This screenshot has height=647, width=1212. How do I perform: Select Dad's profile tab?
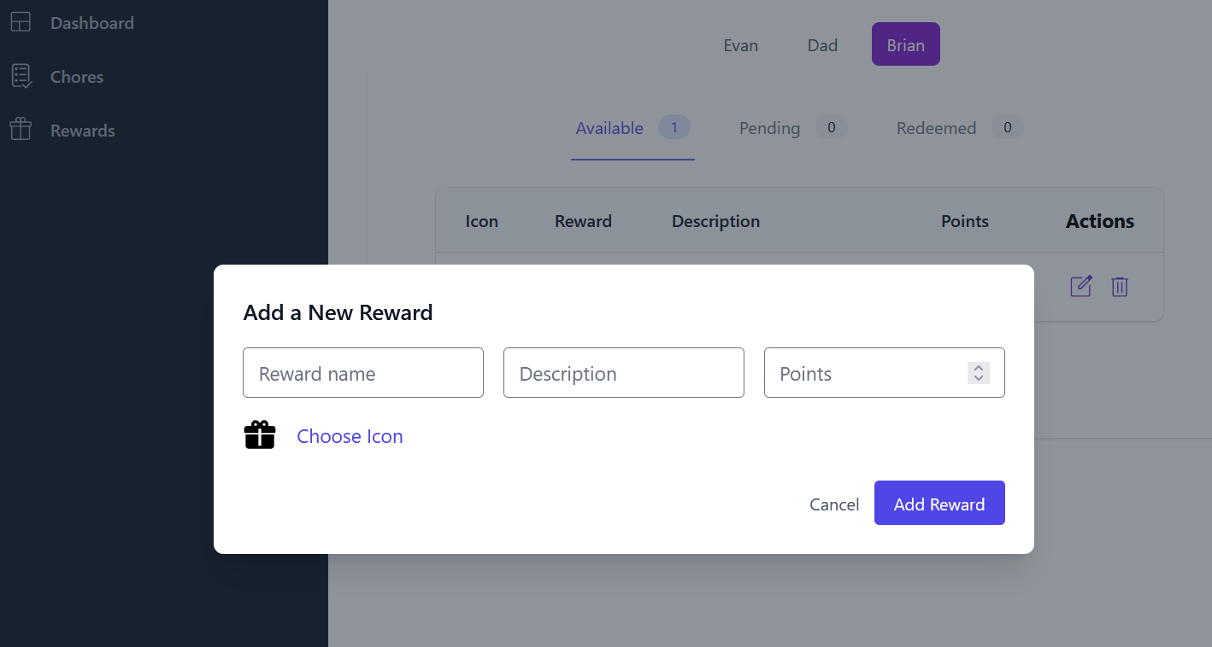click(821, 45)
